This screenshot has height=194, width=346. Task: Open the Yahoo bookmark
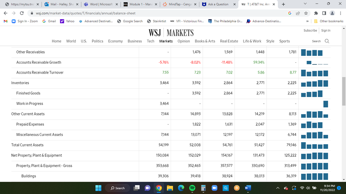(67, 21)
